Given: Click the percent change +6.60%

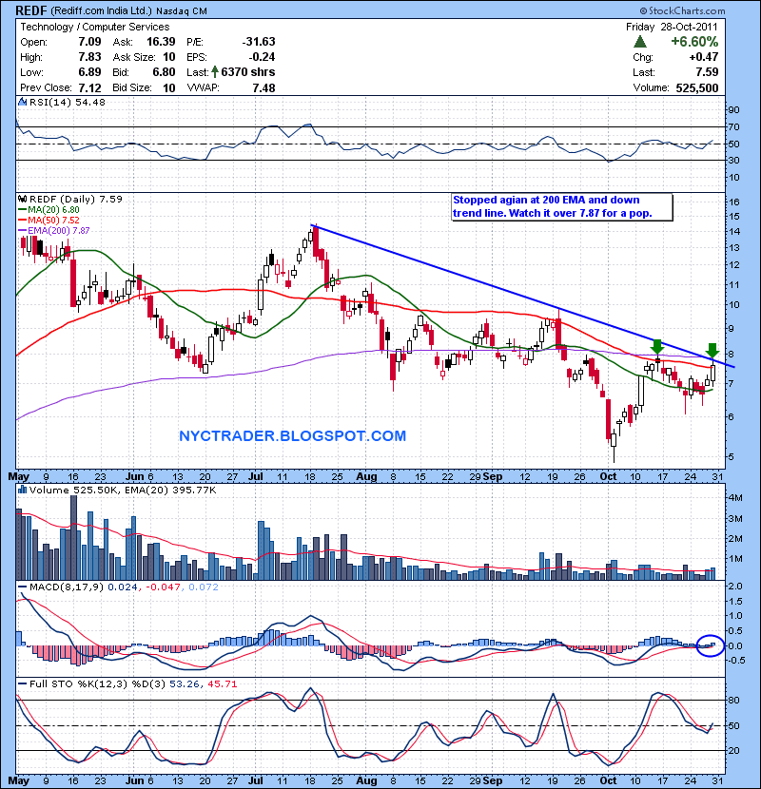Looking at the screenshot, I should coord(694,42).
